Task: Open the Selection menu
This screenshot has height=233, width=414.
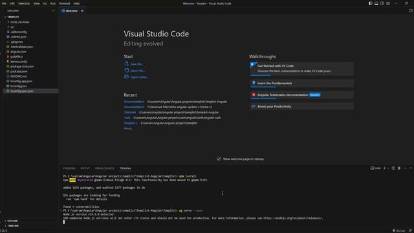Action: [x=24, y=3]
